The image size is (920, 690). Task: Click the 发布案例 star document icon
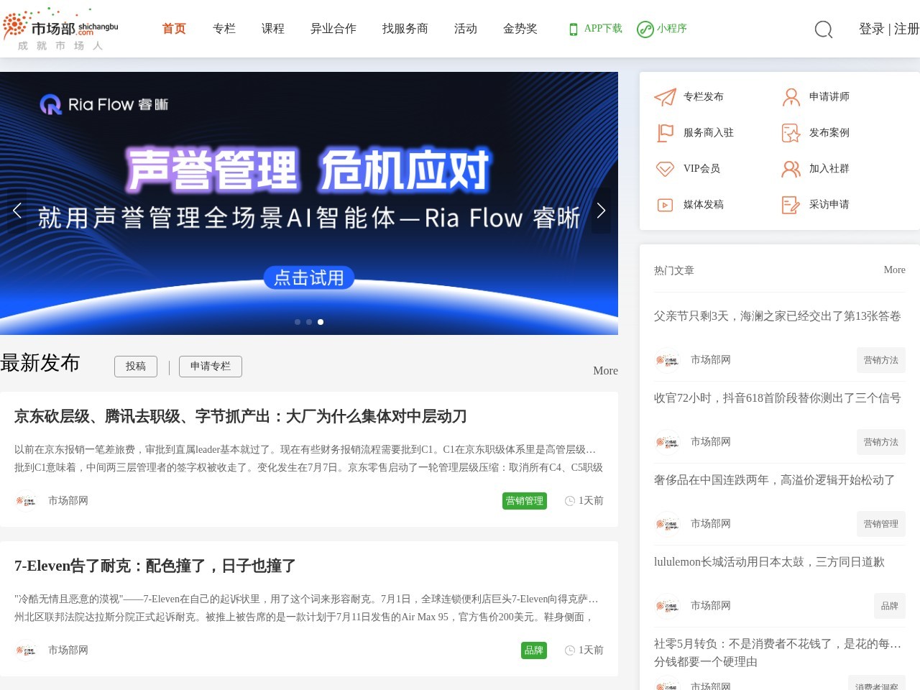click(x=791, y=133)
